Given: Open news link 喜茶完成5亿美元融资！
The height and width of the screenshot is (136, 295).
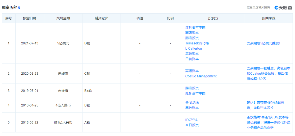Looking at the screenshot, I should 264,43.
